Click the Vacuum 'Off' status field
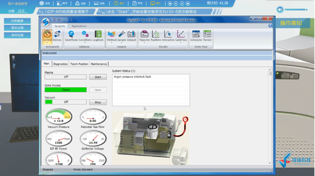 click(x=66, y=102)
